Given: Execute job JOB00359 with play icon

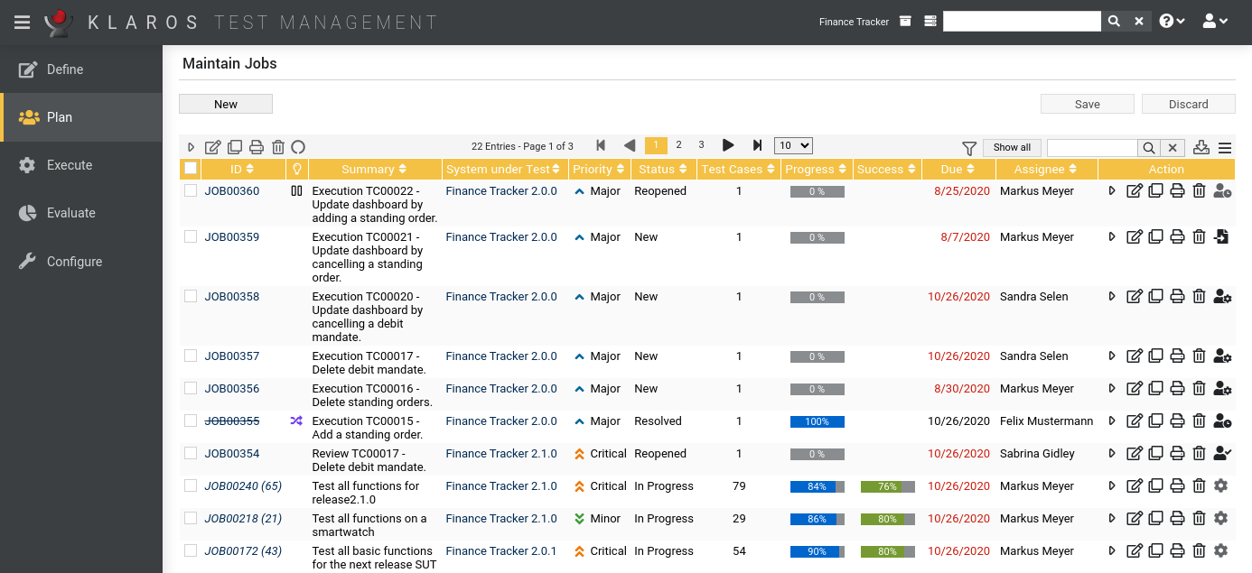Looking at the screenshot, I should pyautogui.click(x=1113, y=237).
